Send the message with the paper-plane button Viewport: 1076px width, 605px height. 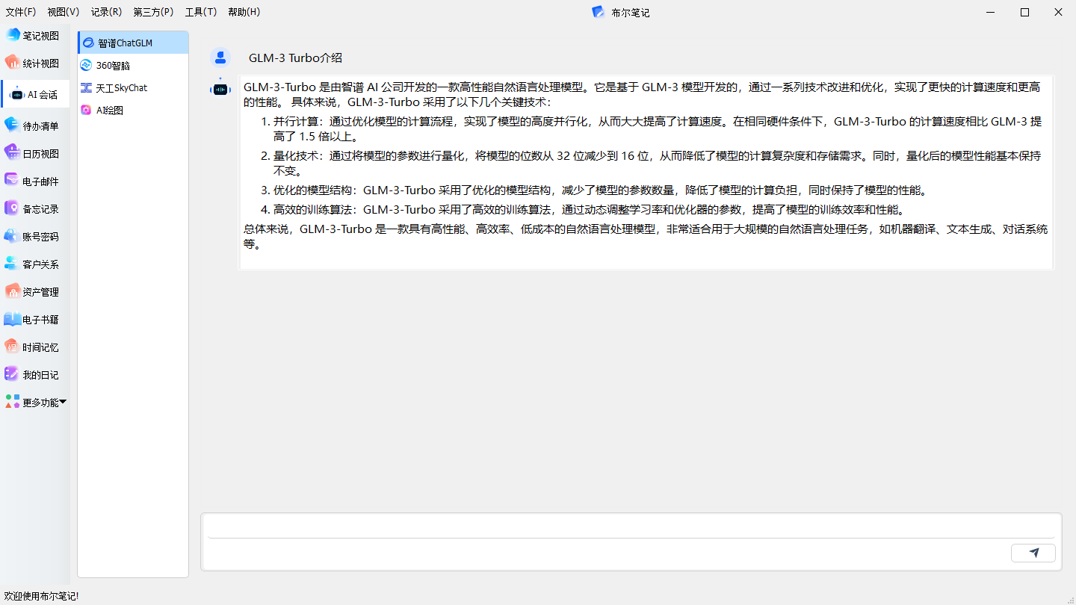coord(1033,553)
